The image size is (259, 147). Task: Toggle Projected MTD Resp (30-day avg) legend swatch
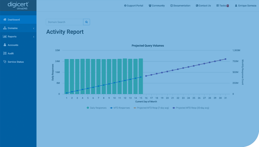[x=174, y=108]
